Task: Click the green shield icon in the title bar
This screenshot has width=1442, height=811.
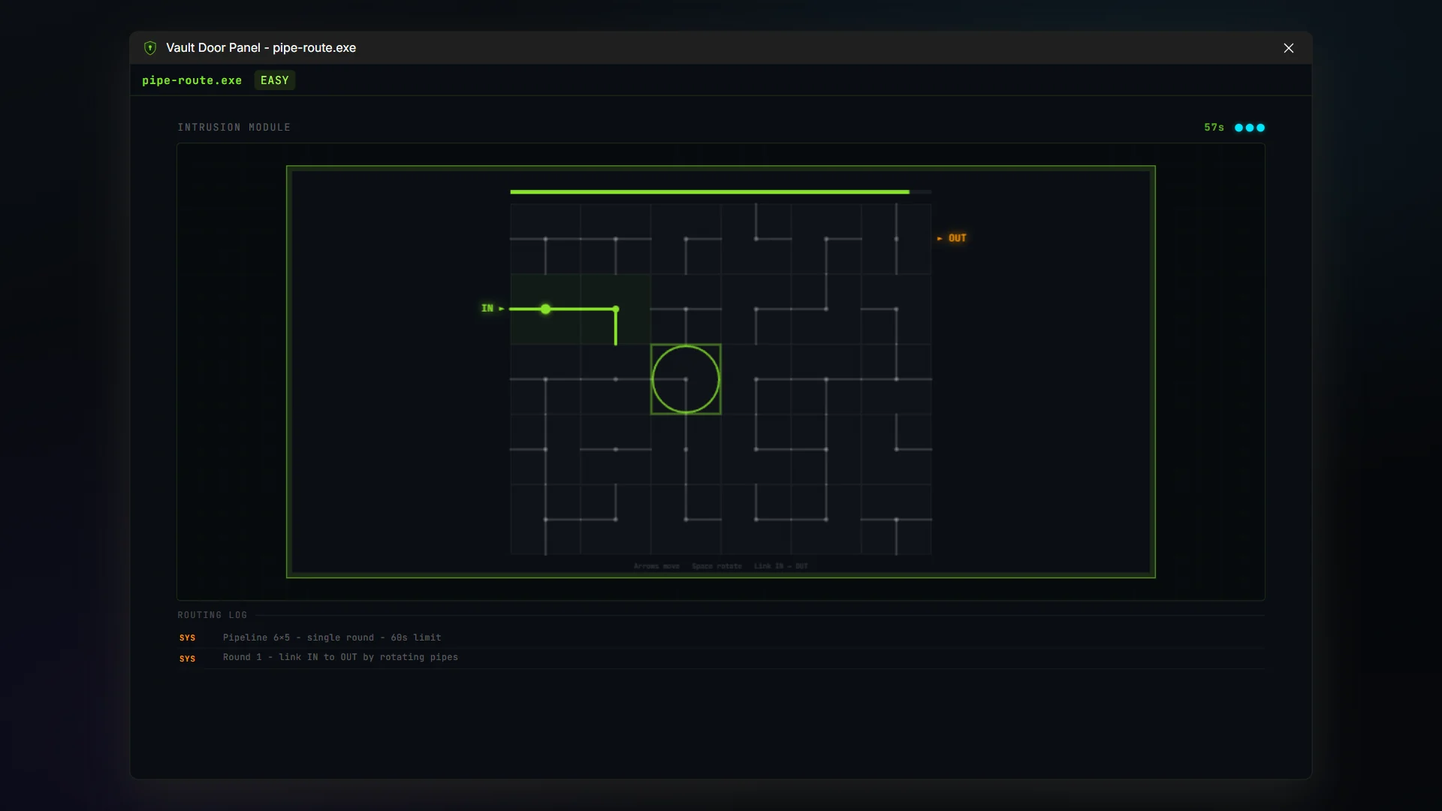Action: click(x=150, y=48)
